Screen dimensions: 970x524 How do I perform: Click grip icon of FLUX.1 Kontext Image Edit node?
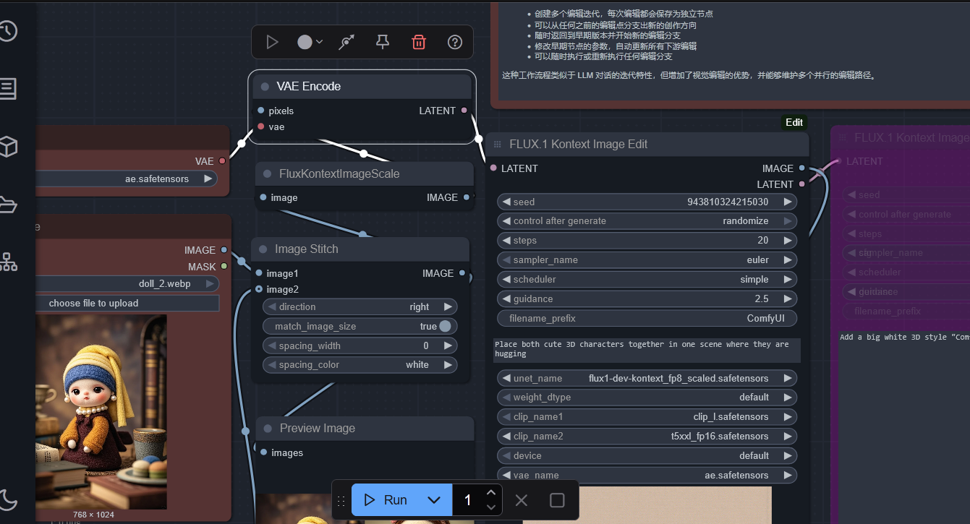coord(498,145)
